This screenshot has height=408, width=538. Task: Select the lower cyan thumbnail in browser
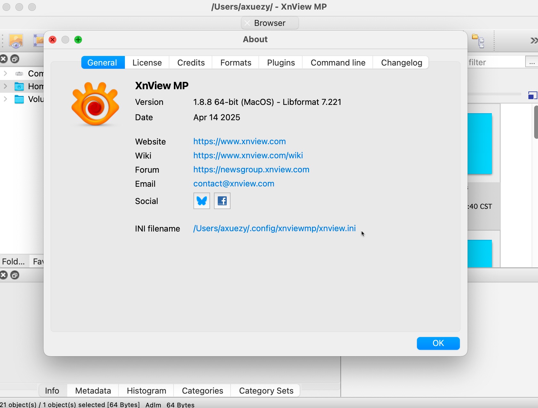point(480,254)
